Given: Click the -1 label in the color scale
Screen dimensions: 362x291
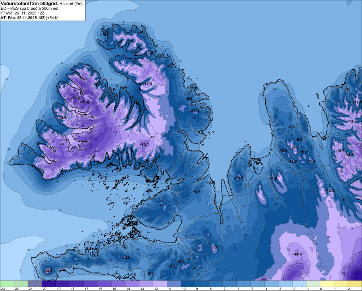Looking at the screenshot, I should (307, 289).
